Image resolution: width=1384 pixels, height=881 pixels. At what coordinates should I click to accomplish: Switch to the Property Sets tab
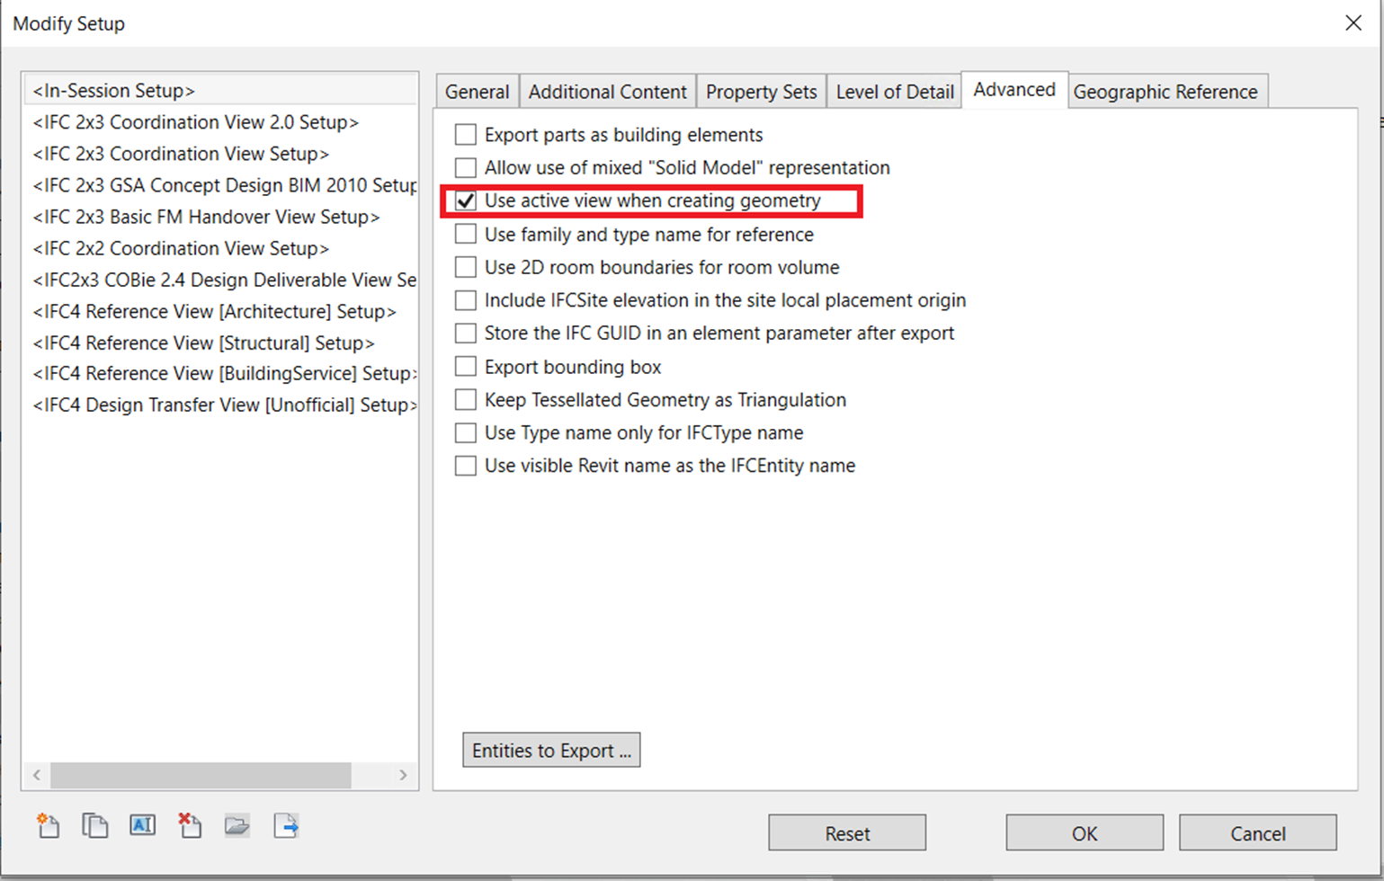pyautogui.click(x=761, y=92)
